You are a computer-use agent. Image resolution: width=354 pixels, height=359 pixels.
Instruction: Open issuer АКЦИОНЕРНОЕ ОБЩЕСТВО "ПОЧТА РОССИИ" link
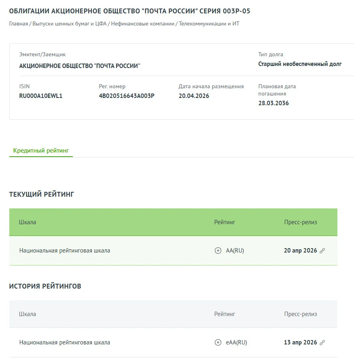tap(80, 66)
